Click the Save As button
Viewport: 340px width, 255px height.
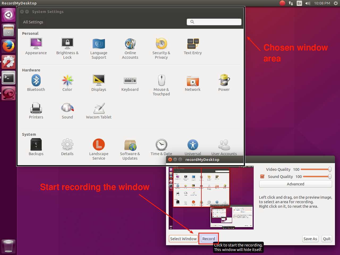(310, 239)
